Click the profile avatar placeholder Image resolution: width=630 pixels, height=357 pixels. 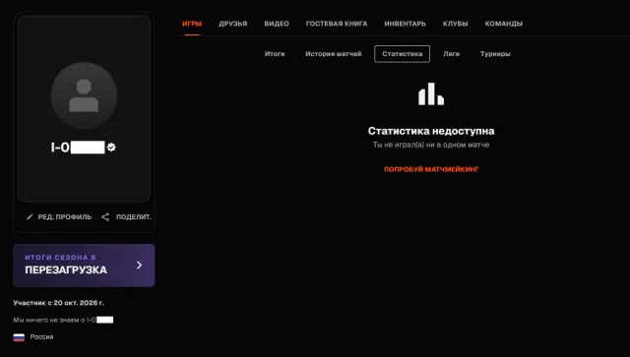(84, 95)
